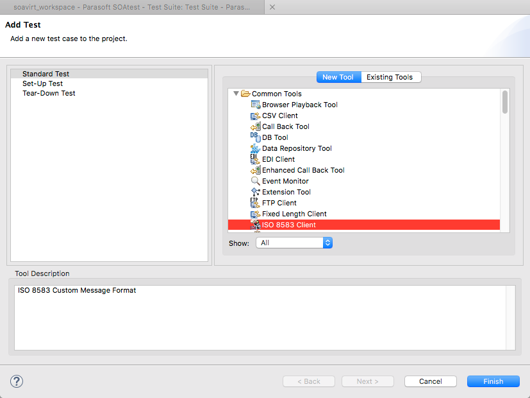Screen dimensions: 530x398
Task: Cancel the Add Test dialog
Action: 430,381
